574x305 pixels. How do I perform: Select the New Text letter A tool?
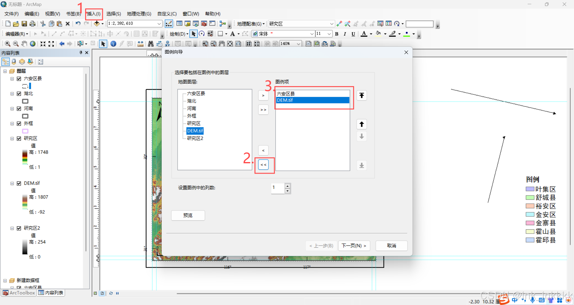[233, 34]
